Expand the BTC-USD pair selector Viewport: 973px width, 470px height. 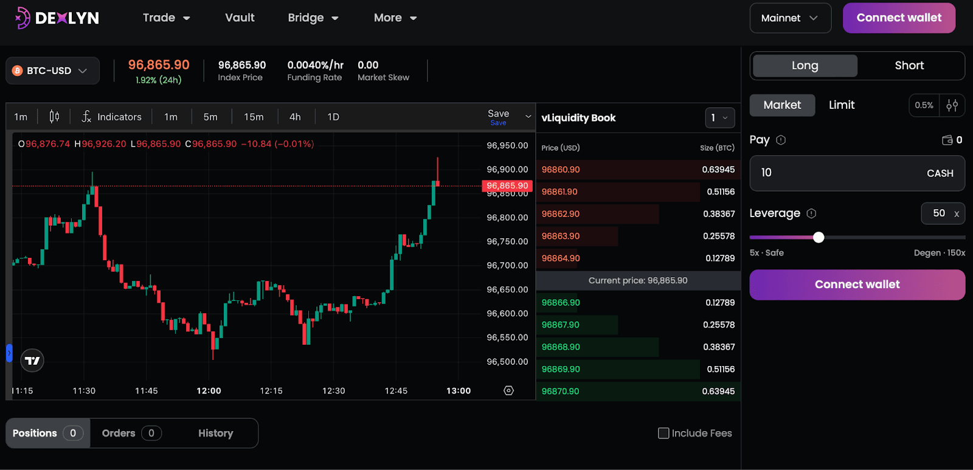(x=52, y=71)
